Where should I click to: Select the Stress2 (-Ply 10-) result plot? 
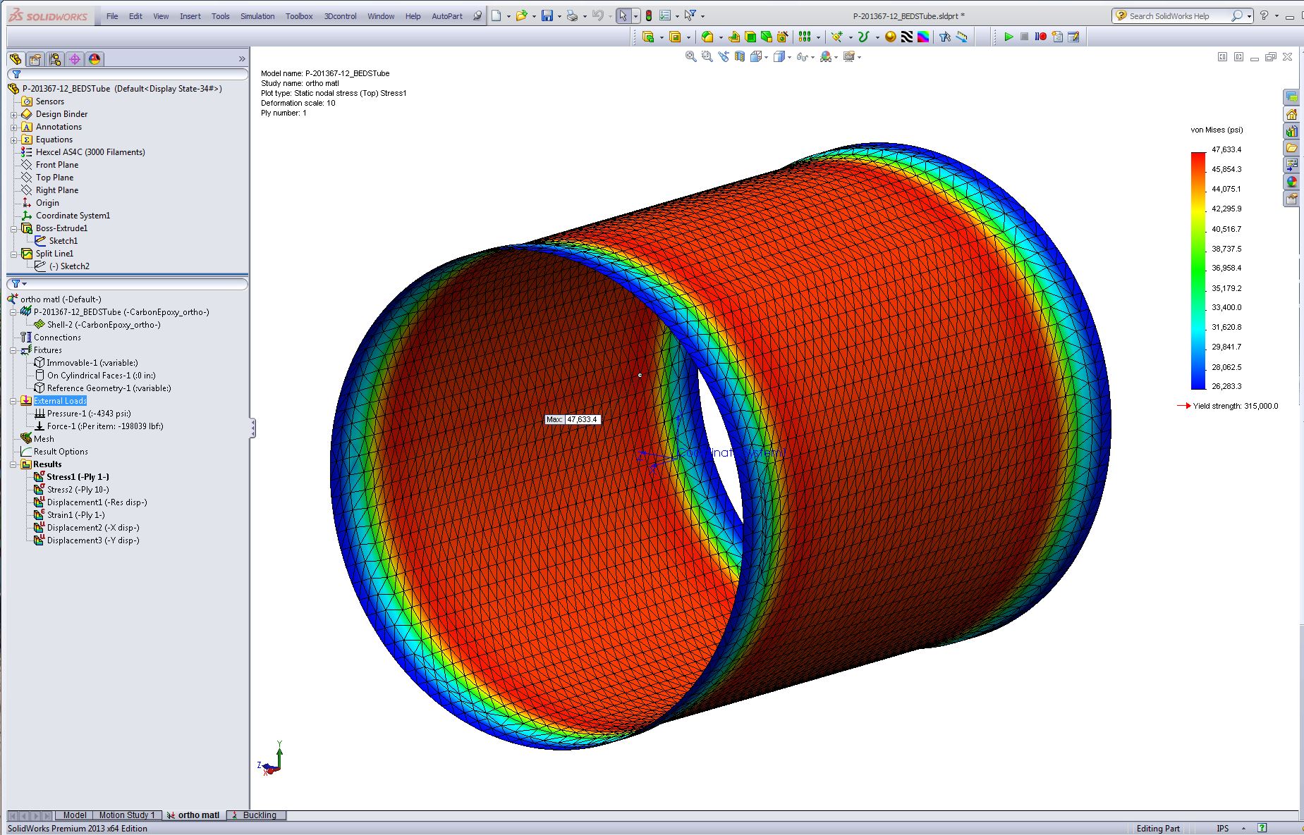pyautogui.click(x=78, y=490)
